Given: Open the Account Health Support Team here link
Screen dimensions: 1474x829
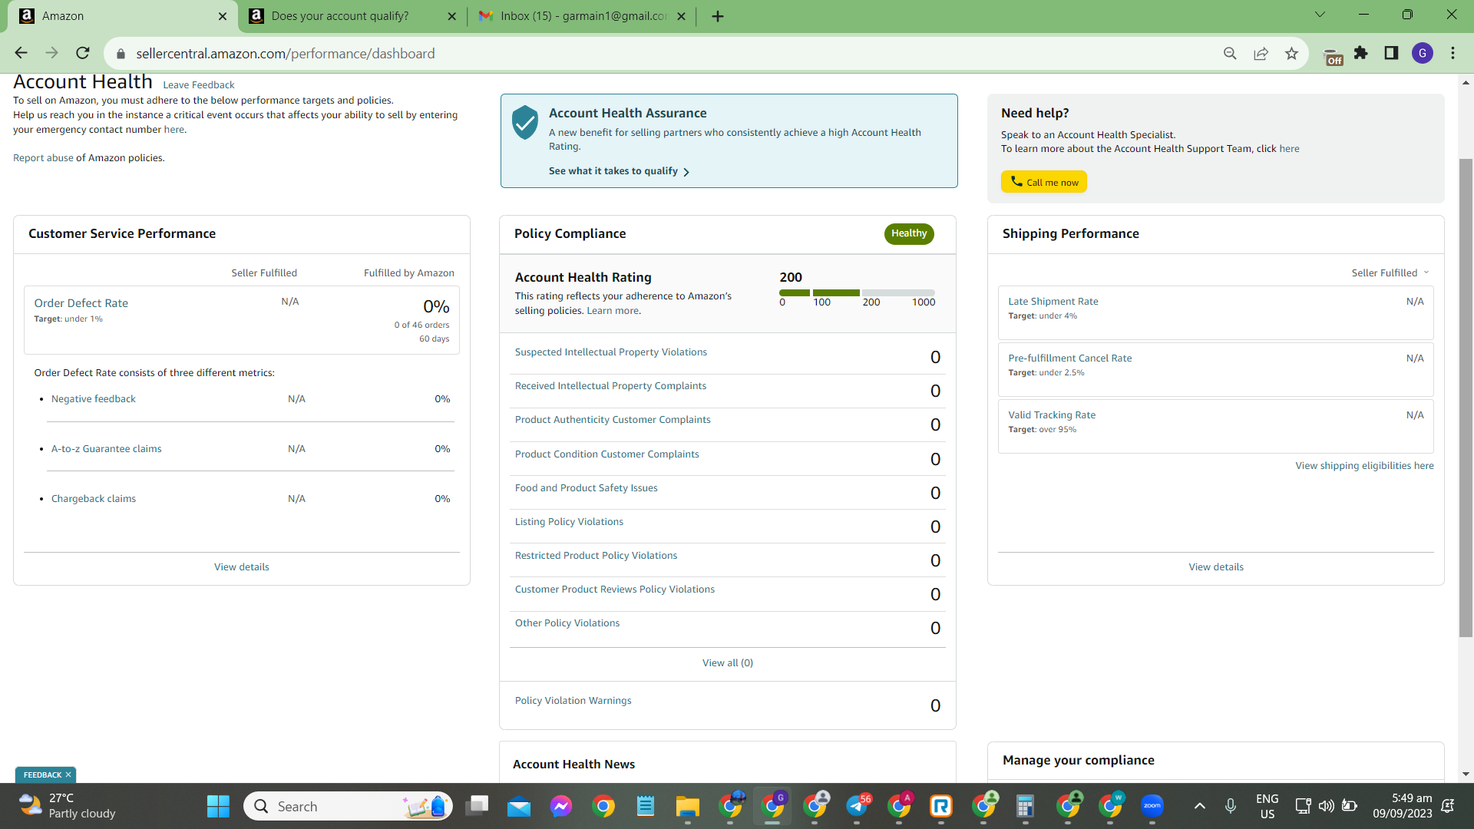Looking at the screenshot, I should [x=1289, y=149].
